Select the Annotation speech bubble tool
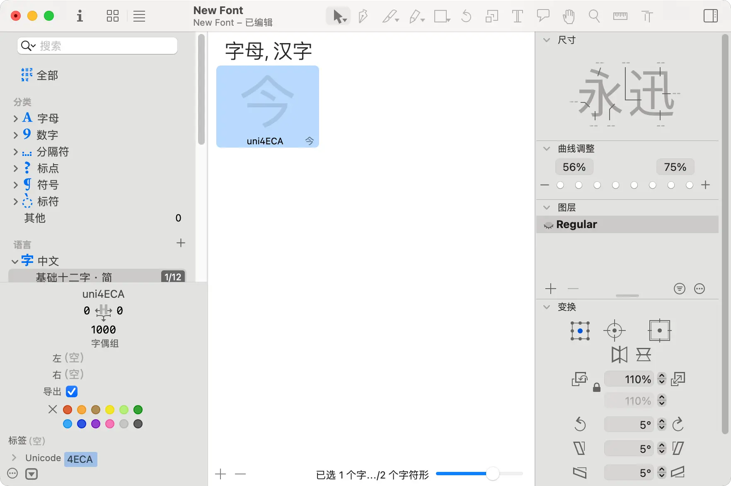Screen dimensions: 731x486 [x=543, y=16]
